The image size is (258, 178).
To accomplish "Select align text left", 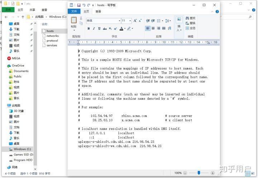I will pos(148,28).
